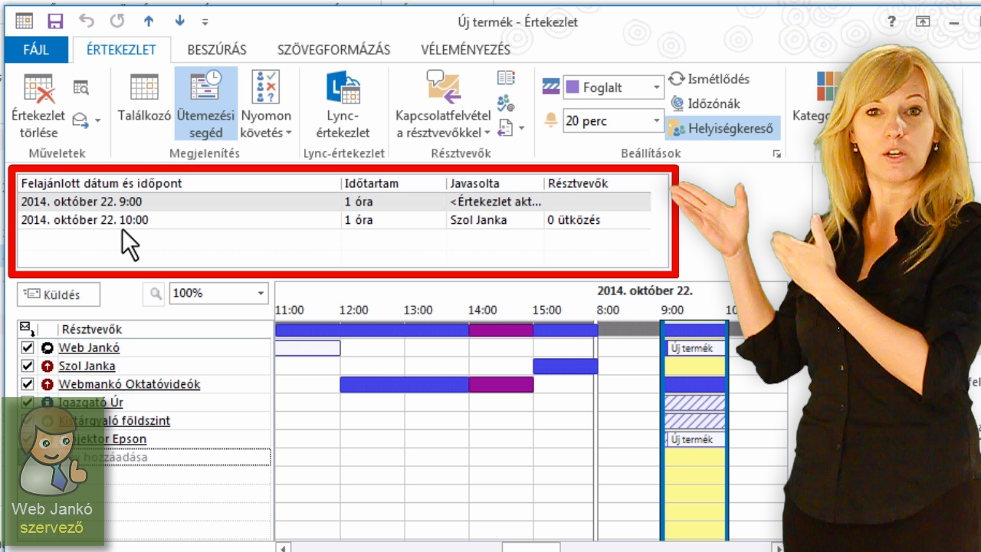
Task: Uncheck the Web Jankó attendee checkbox
Action: coord(28,348)
